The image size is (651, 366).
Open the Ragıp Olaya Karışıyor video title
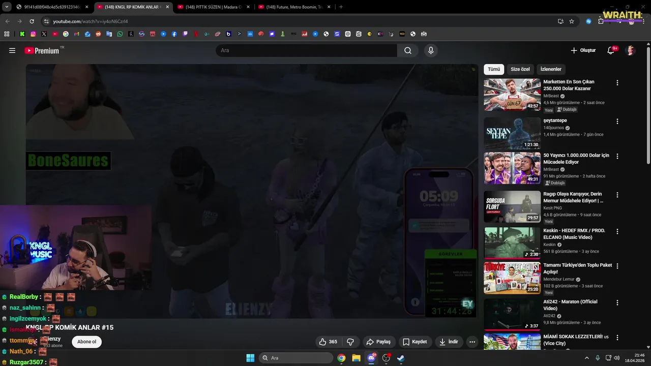tap(573, 197)
